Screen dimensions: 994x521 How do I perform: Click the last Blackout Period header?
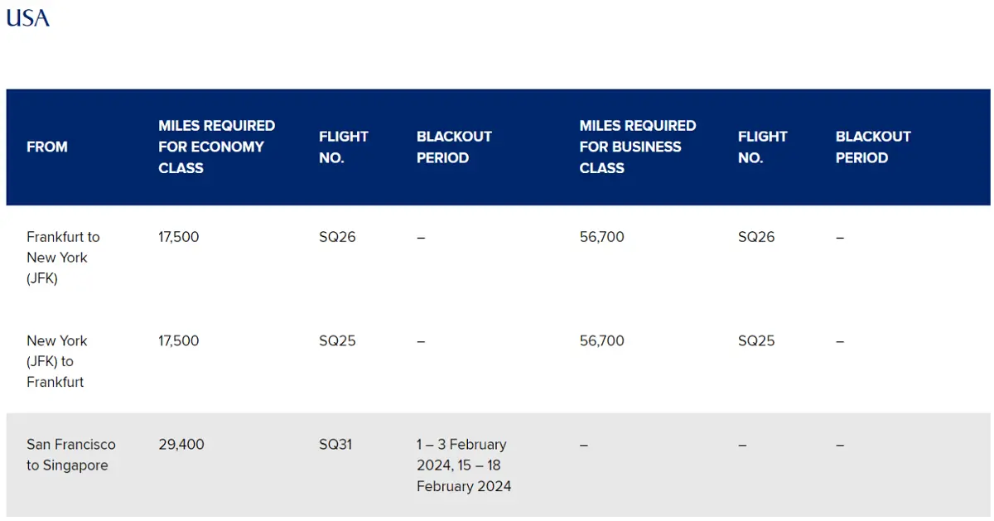(873, 147)
